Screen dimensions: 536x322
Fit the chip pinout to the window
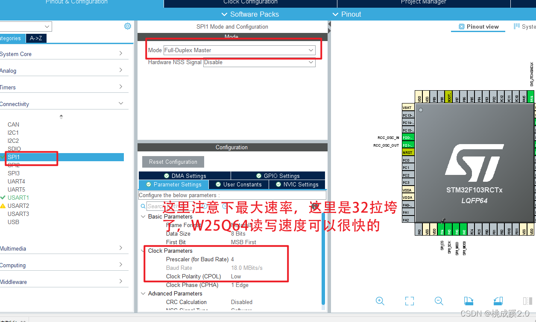point(409,301)
